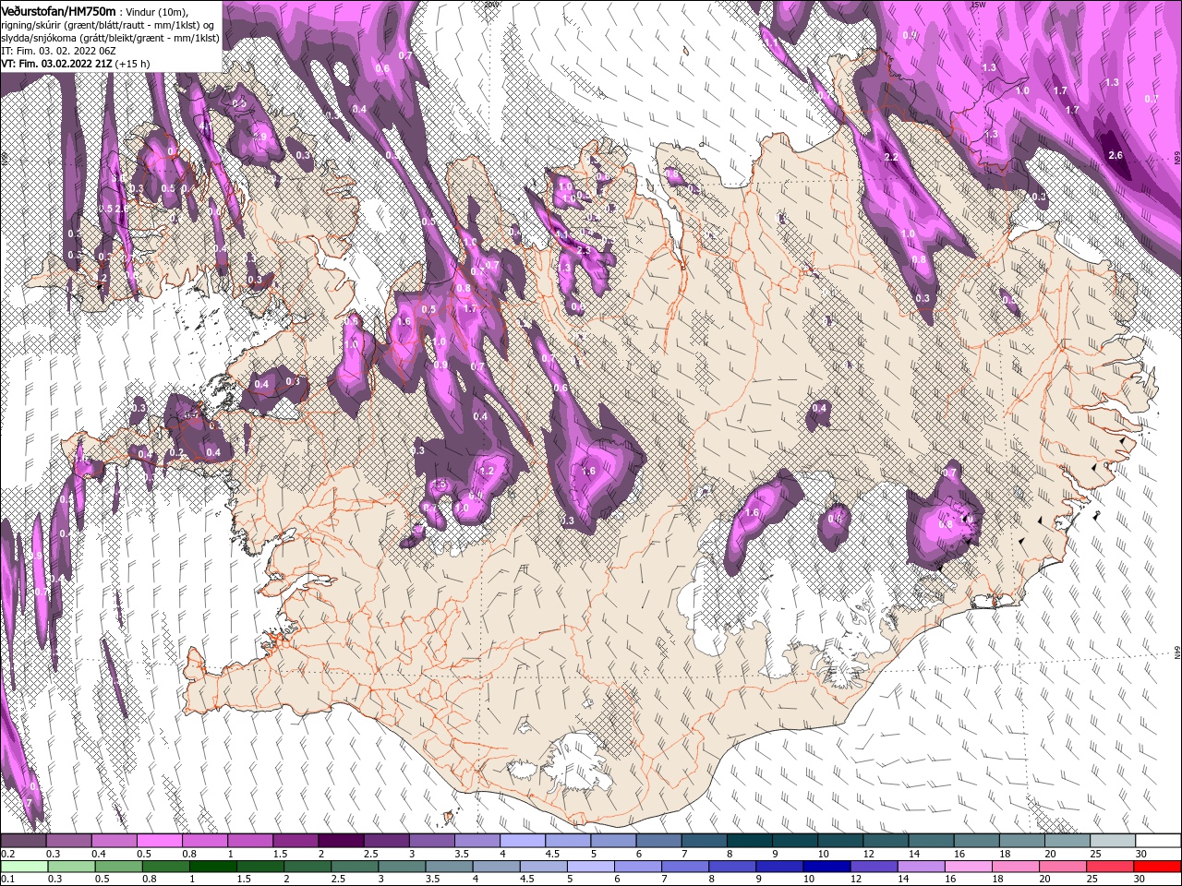Pick the white snow swatch above label 30
This screenshot has width=1182, height=886.
[x=1159, y=840]
